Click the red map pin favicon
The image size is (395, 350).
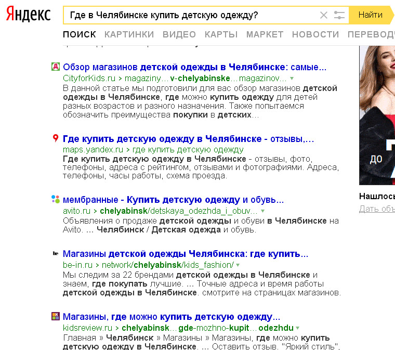pos(56,138)
